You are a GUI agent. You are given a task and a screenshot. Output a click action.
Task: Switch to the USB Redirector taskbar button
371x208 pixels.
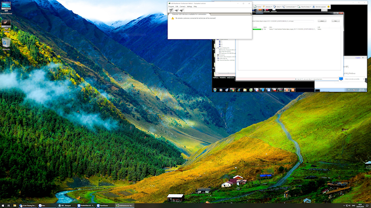[125, 206]
